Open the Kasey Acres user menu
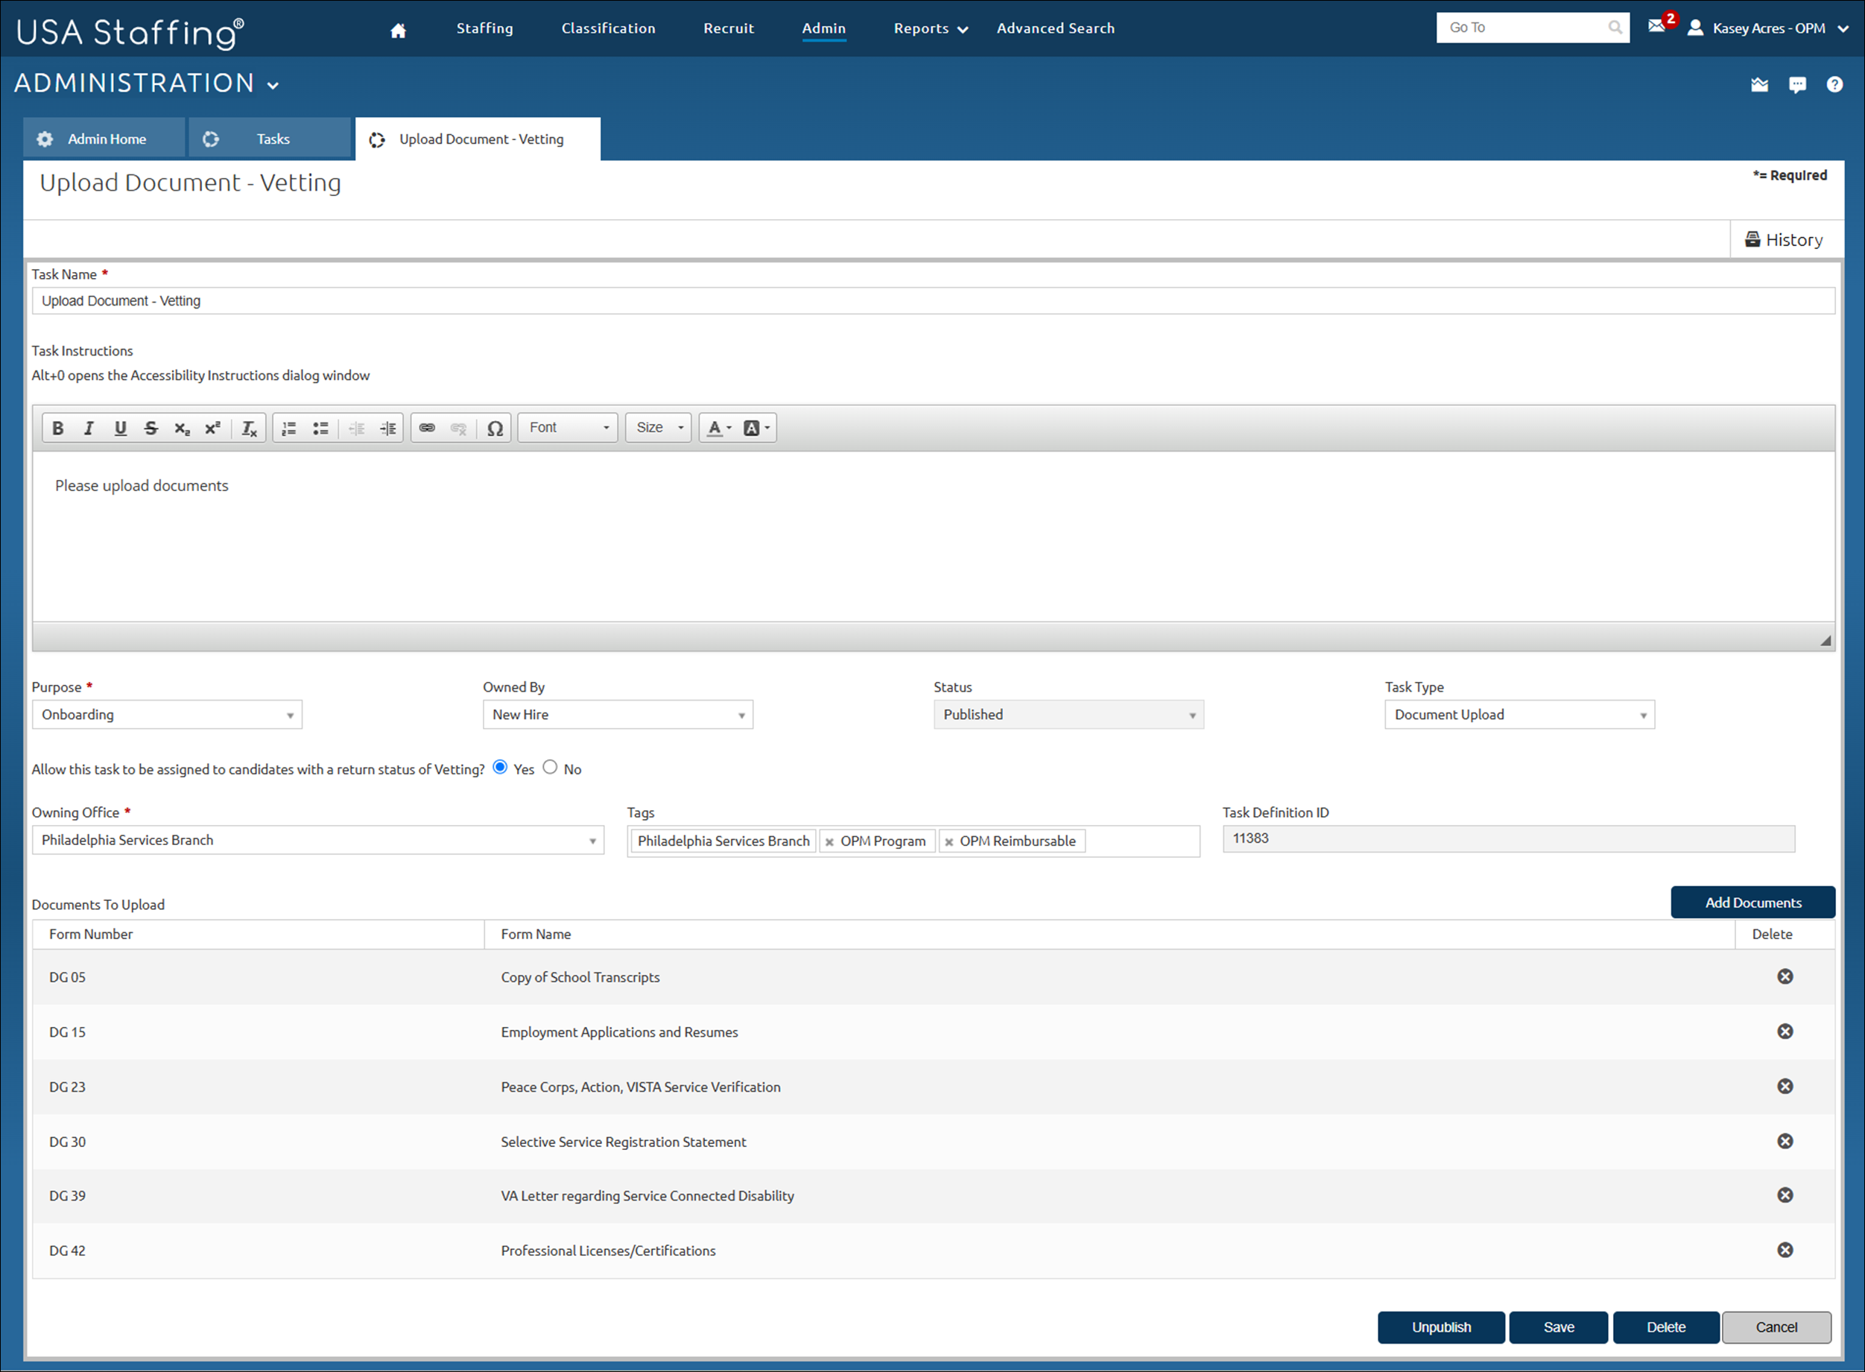The height and width of the screenshot is (1372, 1865). pyautogui.click(x=1769, y=28)
